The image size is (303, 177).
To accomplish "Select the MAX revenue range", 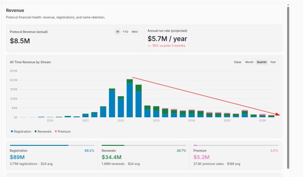I will (135, 32).
